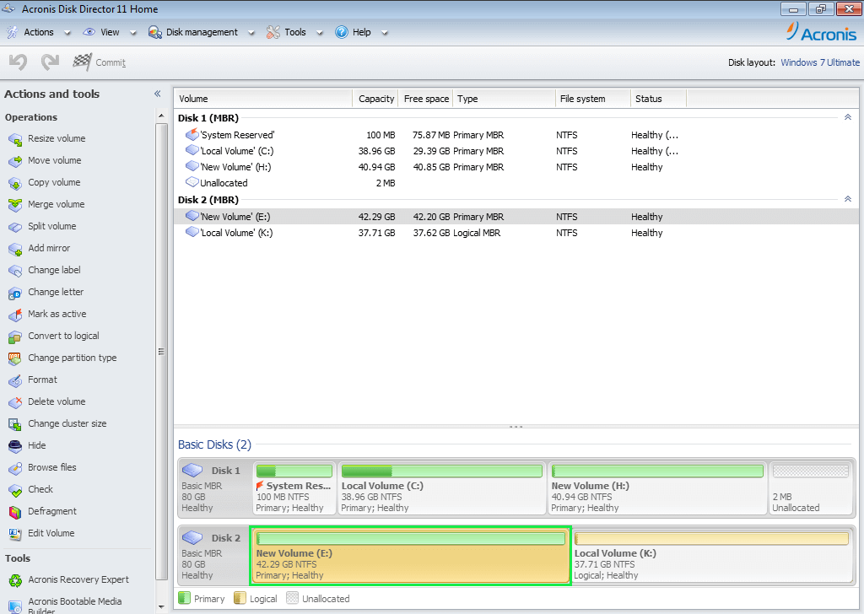Click the Redo arrow in toolbar

pyautogui.click(x=50, y=62)
